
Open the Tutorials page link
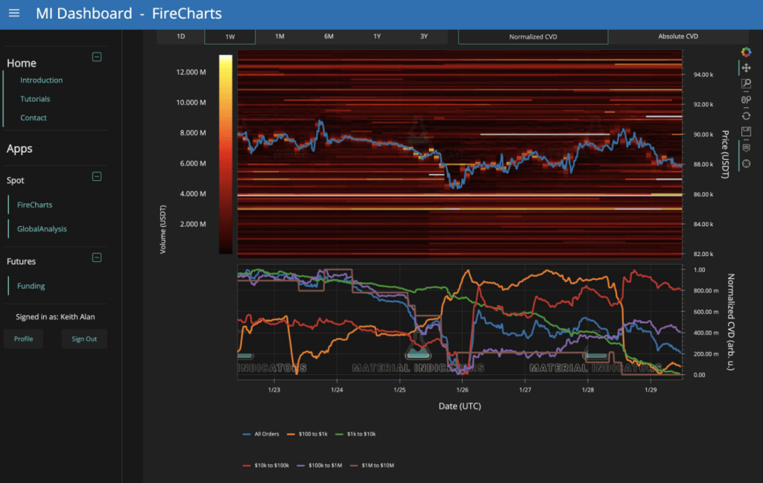pyautogui.click(x=35, y=98)
